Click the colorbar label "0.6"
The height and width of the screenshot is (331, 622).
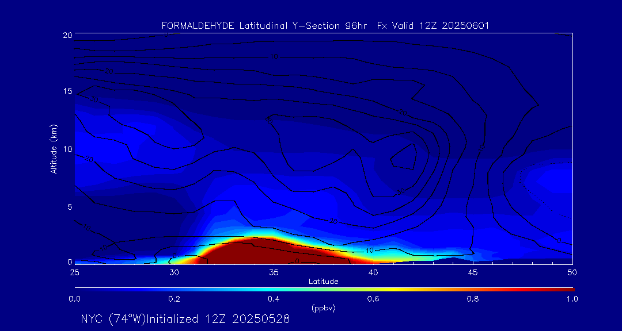373,299
